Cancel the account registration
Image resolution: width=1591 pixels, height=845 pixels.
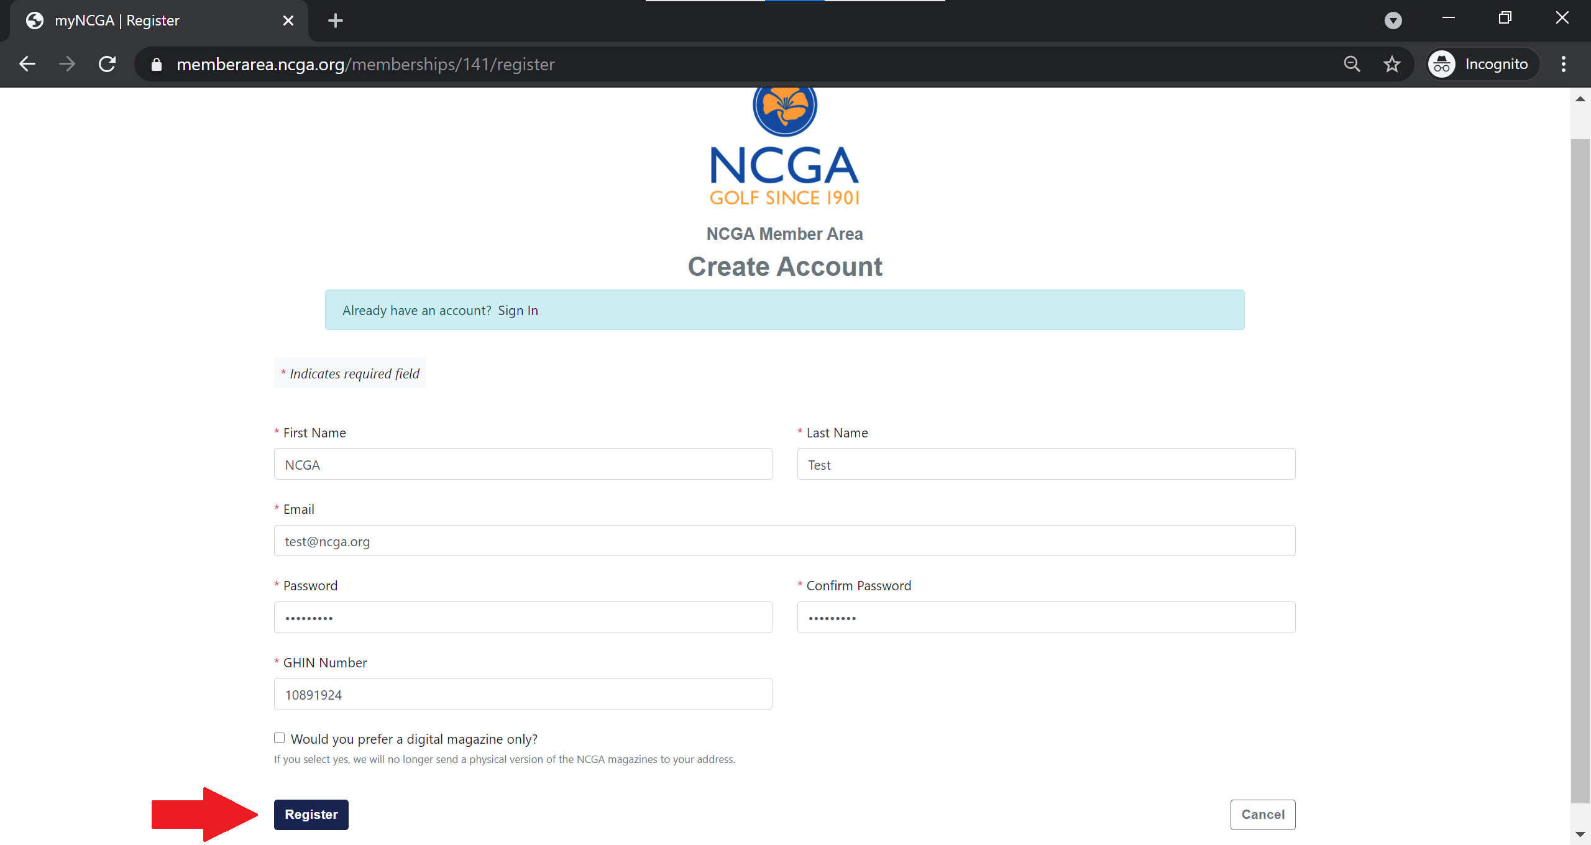pos(1263,814)
